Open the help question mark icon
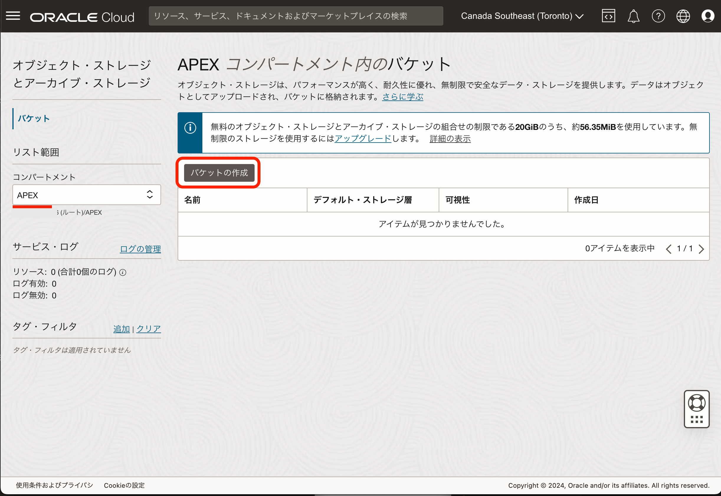This screenshot has height=496, width=721. pyautogui.click(x=658, y=16)
